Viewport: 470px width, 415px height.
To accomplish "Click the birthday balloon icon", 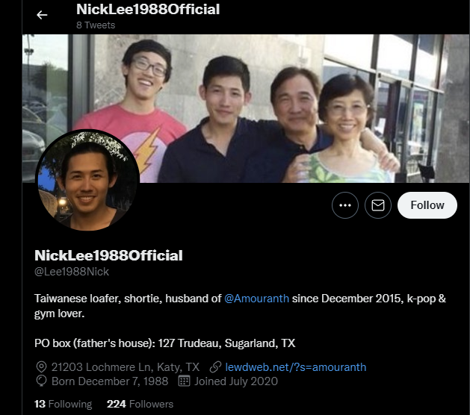I will pyautogui.click(x=41, y=381).
